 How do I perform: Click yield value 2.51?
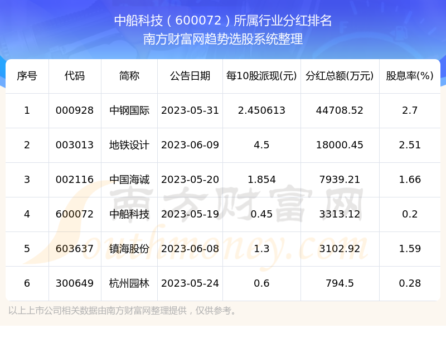(x=410, y=145)
